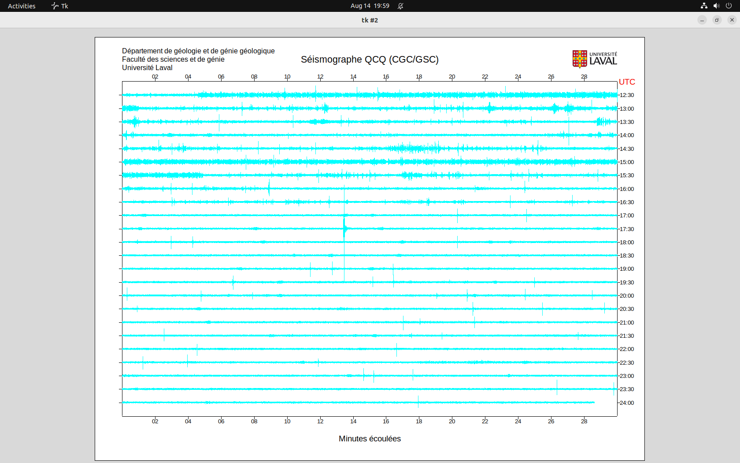Select the 12:30 time label
740x463 pixels.
627,95
